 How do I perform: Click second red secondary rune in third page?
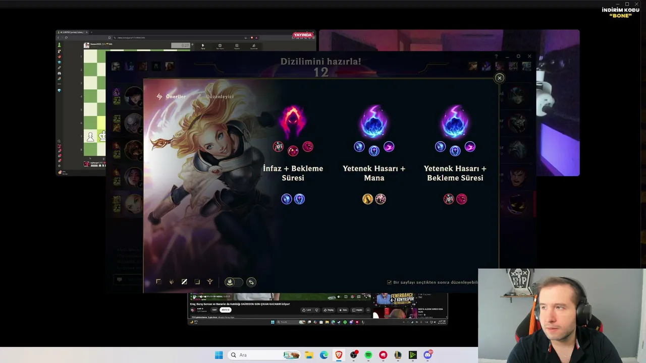[x=462, y=199]
